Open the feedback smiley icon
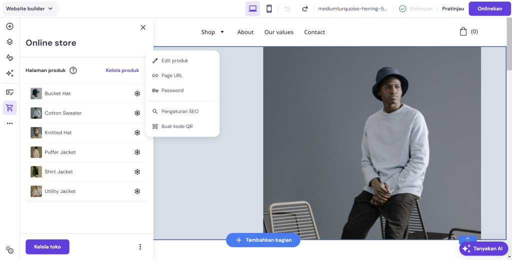512x260 pixels. (x=10, y=250)
